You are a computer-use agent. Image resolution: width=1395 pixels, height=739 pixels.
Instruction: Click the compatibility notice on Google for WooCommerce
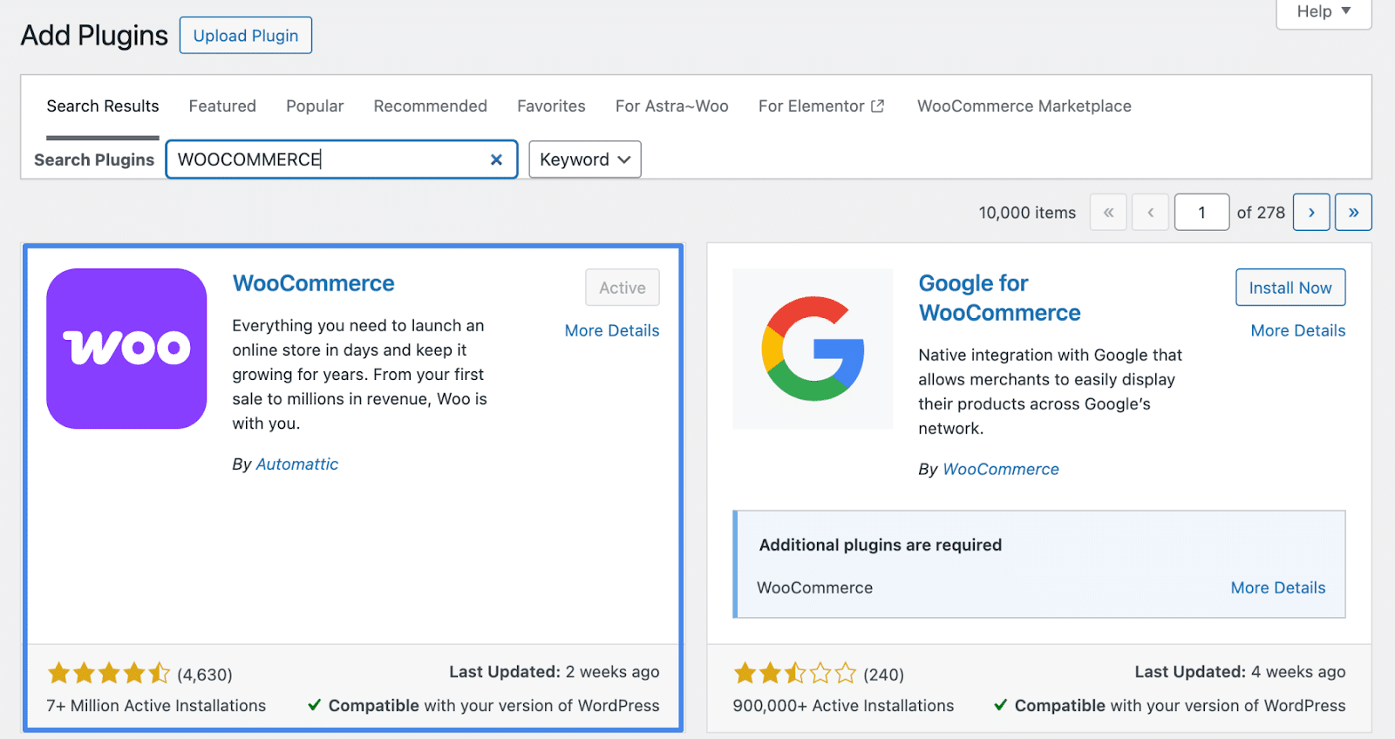tap(1170, 706)
